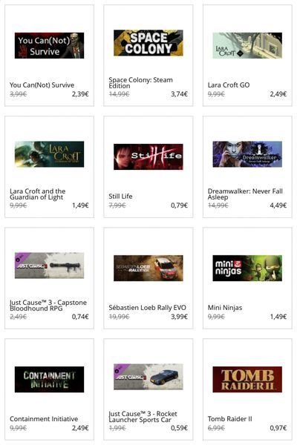Click the Tomb Raider II title text

(229, 419)
